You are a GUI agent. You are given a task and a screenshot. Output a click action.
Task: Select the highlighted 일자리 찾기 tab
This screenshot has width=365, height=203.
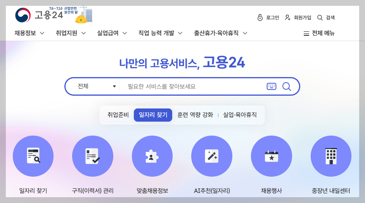(x=153, y=115)
